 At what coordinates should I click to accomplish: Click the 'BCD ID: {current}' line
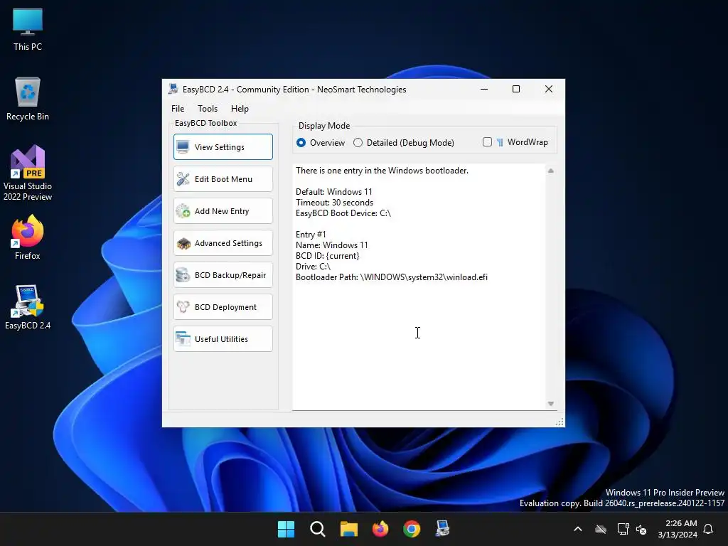tap(327, 256)
